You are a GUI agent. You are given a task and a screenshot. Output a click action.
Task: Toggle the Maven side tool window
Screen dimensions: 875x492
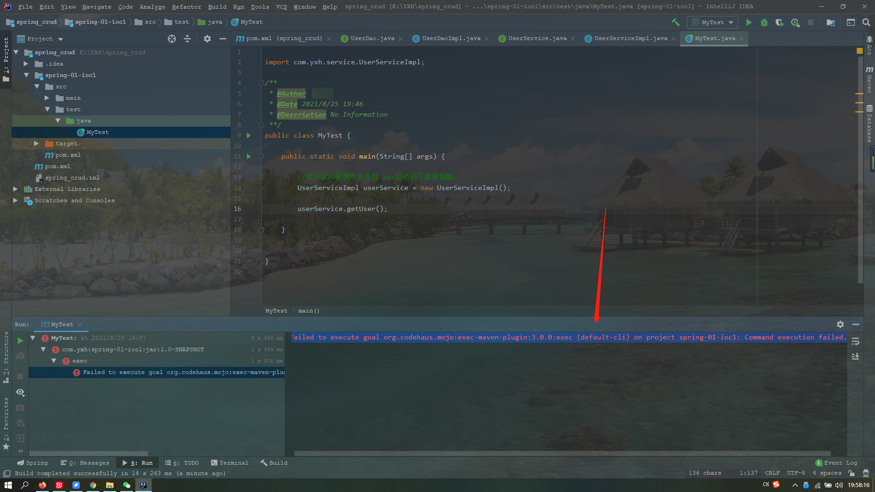(x=870, y=80)
